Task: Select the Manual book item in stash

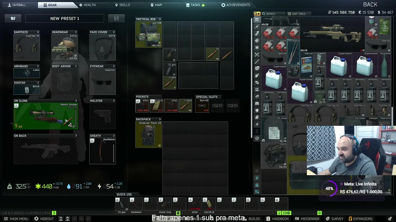Action: [x=307, y=65]
